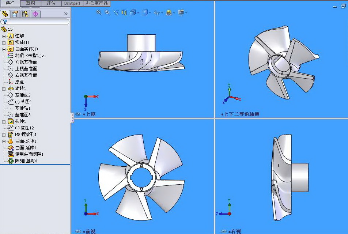Select 右视基准面 in the tree
The height and width of the screenshot is (234, 348).
pos(26,75)
